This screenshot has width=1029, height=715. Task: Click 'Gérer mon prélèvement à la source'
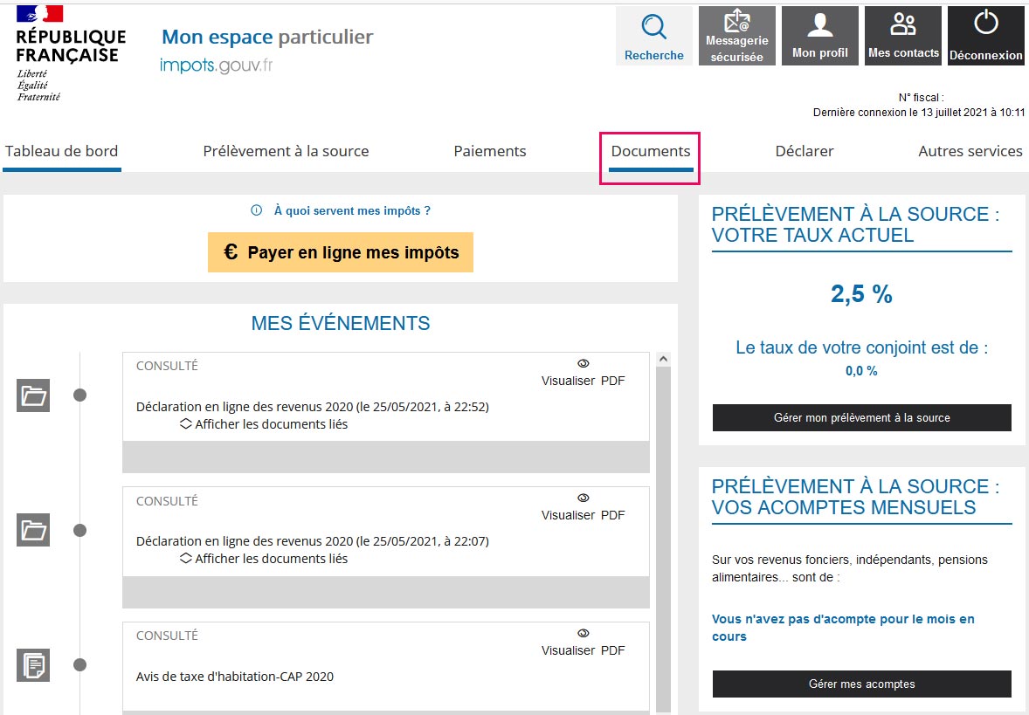click(x=861, y=417)
